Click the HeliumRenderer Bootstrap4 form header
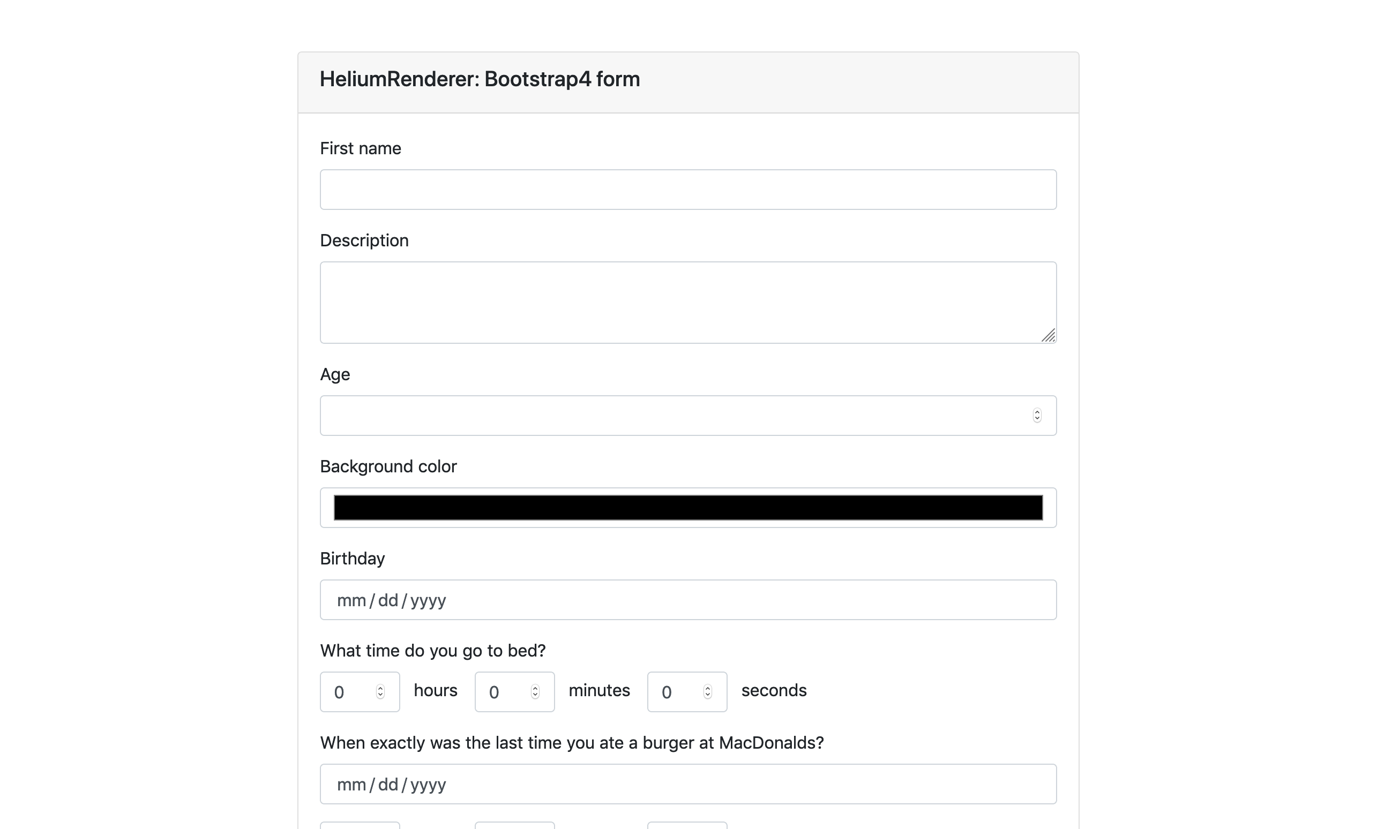 click(x=480, y=79)
